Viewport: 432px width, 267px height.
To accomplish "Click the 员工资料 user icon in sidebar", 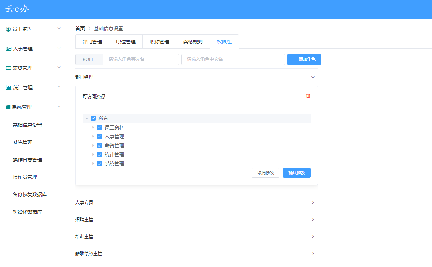I will (8, 29).
